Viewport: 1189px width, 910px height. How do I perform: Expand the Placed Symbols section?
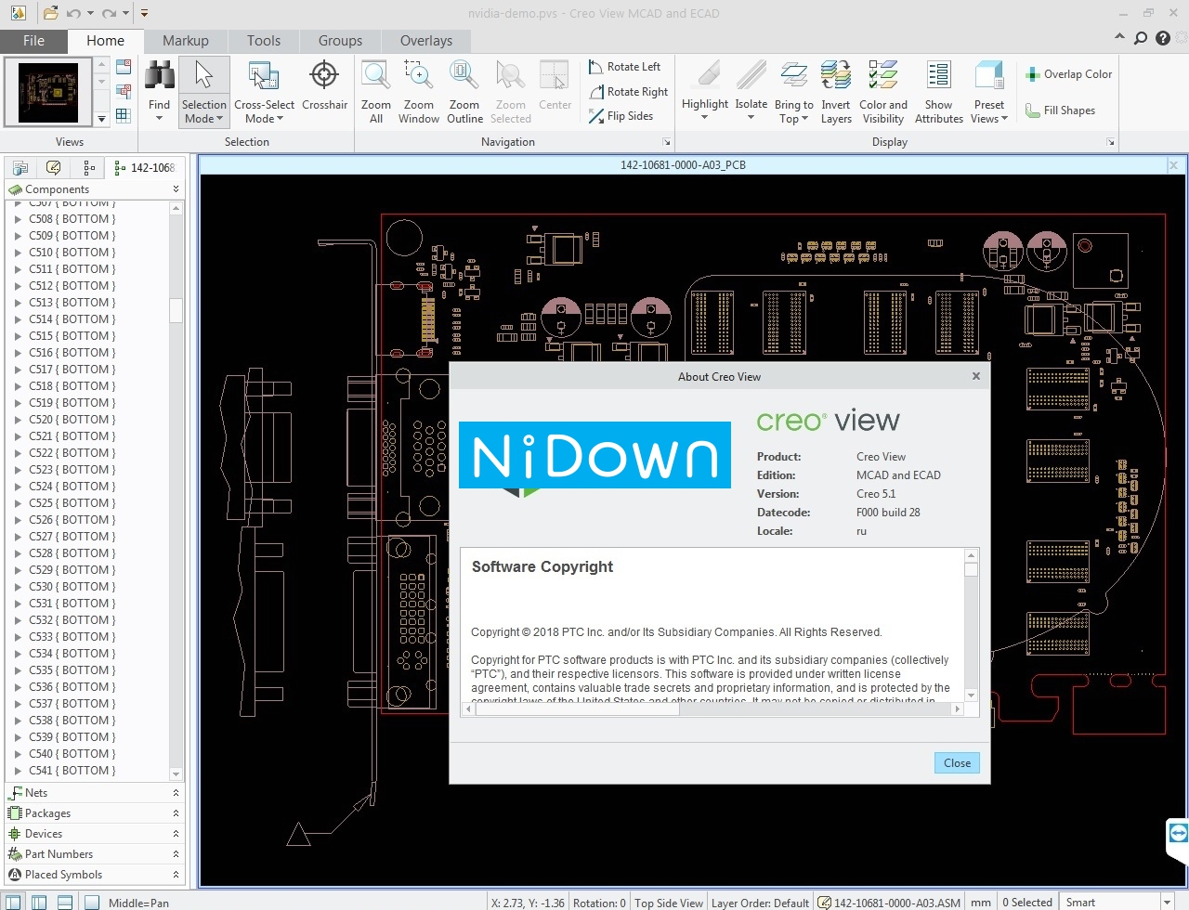click(176, 875)
